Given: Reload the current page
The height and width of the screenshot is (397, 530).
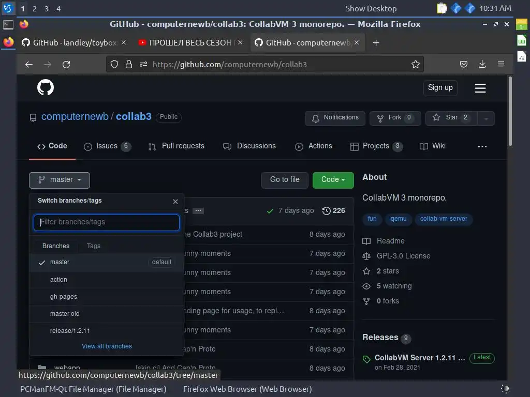Looking at the screenshot, I should click(66, 64).
